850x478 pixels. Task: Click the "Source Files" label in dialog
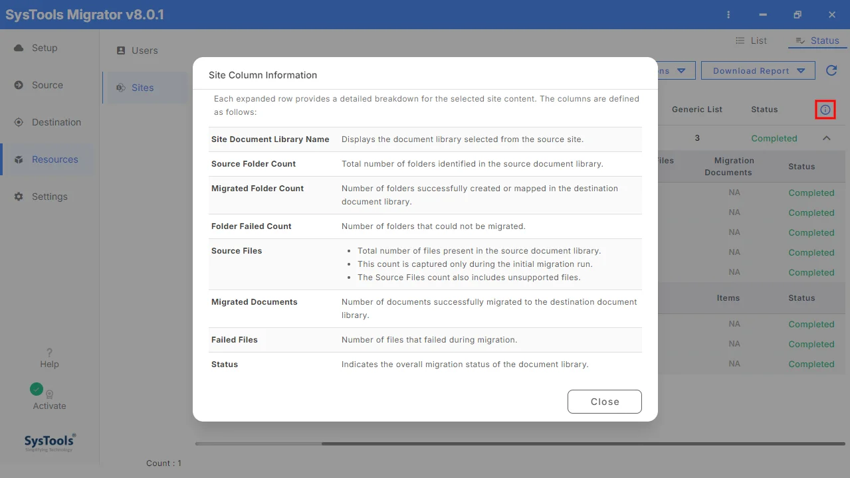237,251
